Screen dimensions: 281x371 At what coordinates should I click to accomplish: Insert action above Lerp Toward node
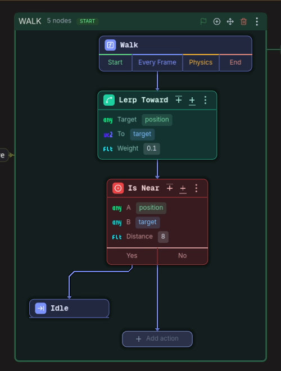[179, 100]
